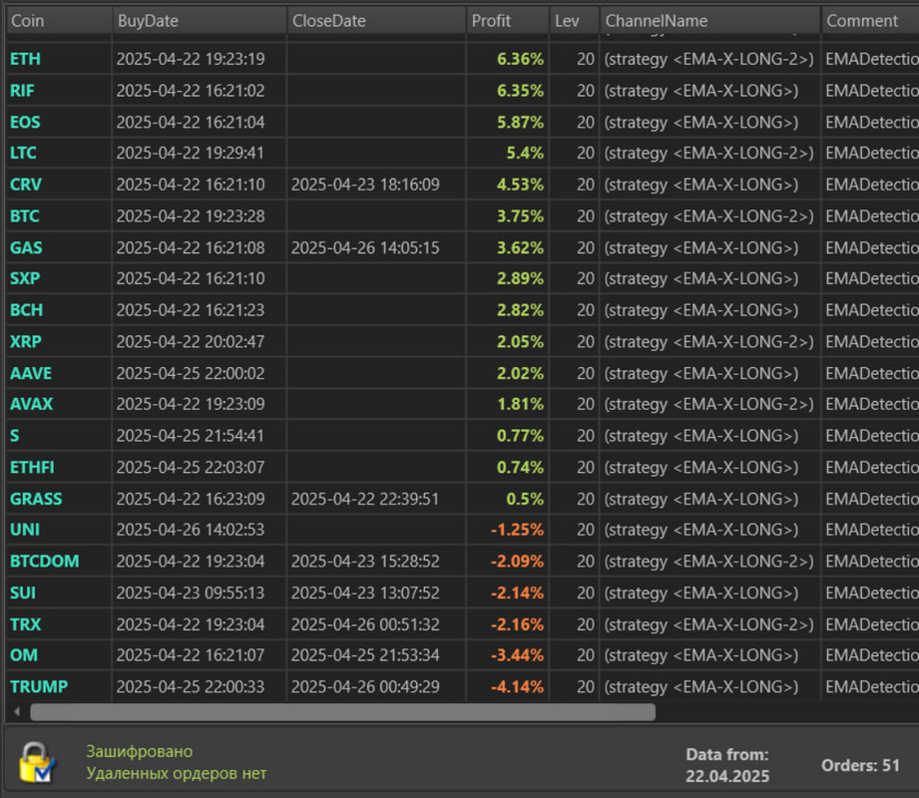Click close date 2025-04-22 22:39:51
This screenshot has width=919, height=798.
(365, 499)
